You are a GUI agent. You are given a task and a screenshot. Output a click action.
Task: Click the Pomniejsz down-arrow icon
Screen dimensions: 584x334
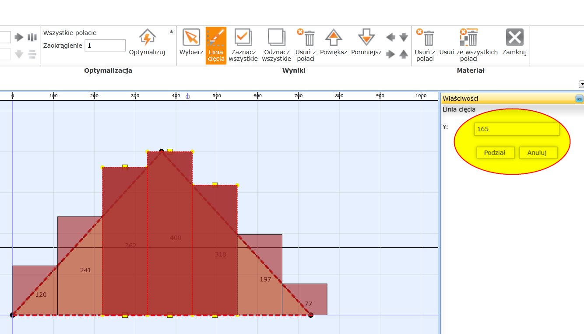coord(366,38)
